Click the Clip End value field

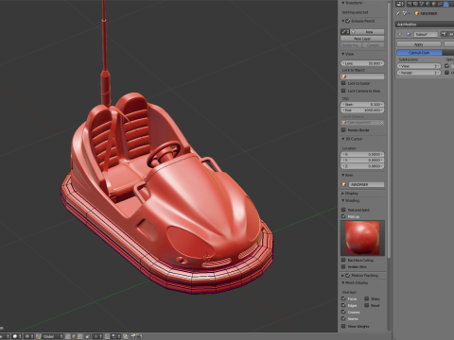(362, 110)
